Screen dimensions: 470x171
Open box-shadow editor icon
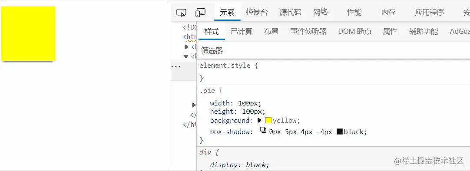pos(263,130)
